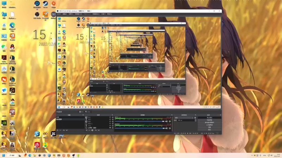This screenshot has height=158, width=282.
Task: Open the QQ penguin desktop icon
Action: [x=12, y=48]
